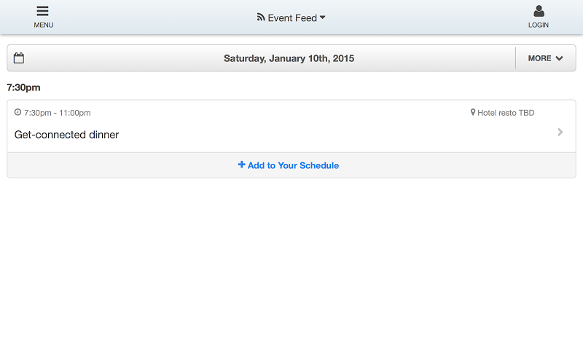Viewport: 583px width, 364px height.
Task: Click Add to Your Schedule
Action: click(x=289, y=165)
